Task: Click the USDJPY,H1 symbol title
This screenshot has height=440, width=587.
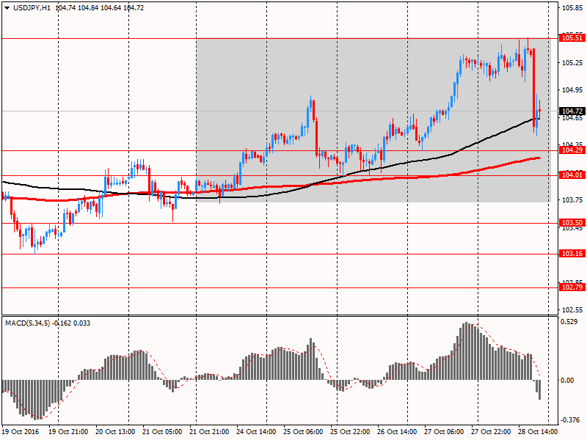Action: tap(31, 7)
